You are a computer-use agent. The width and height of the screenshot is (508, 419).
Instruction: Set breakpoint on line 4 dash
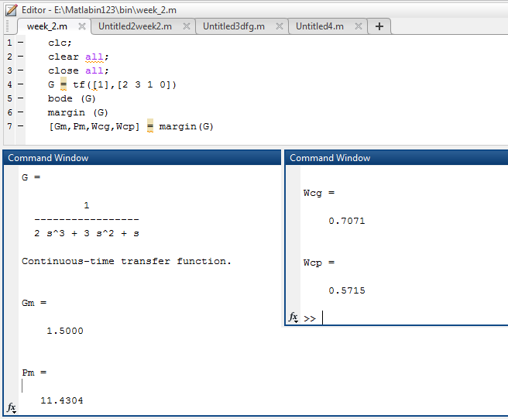click(x=20, y=84)
